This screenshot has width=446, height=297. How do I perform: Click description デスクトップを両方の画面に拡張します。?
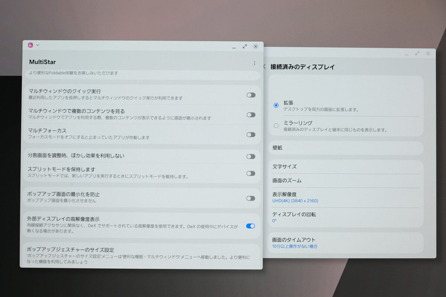pos(321,110)
